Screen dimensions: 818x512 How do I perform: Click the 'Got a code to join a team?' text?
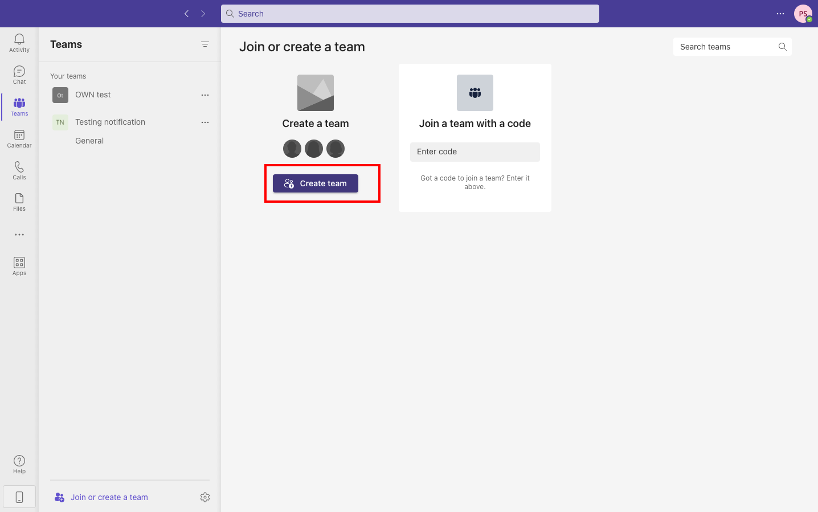(475, 182)
